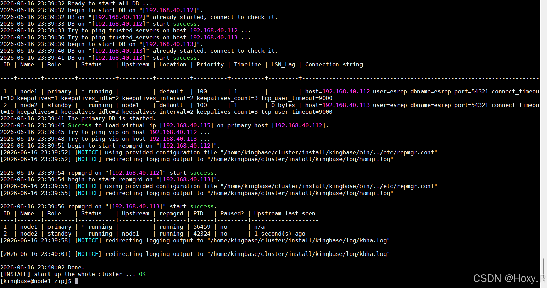The height and width of the screenshot is (288, 547).
Task: Click the "LSN_Lag" column header
Action: click(283, 64)
